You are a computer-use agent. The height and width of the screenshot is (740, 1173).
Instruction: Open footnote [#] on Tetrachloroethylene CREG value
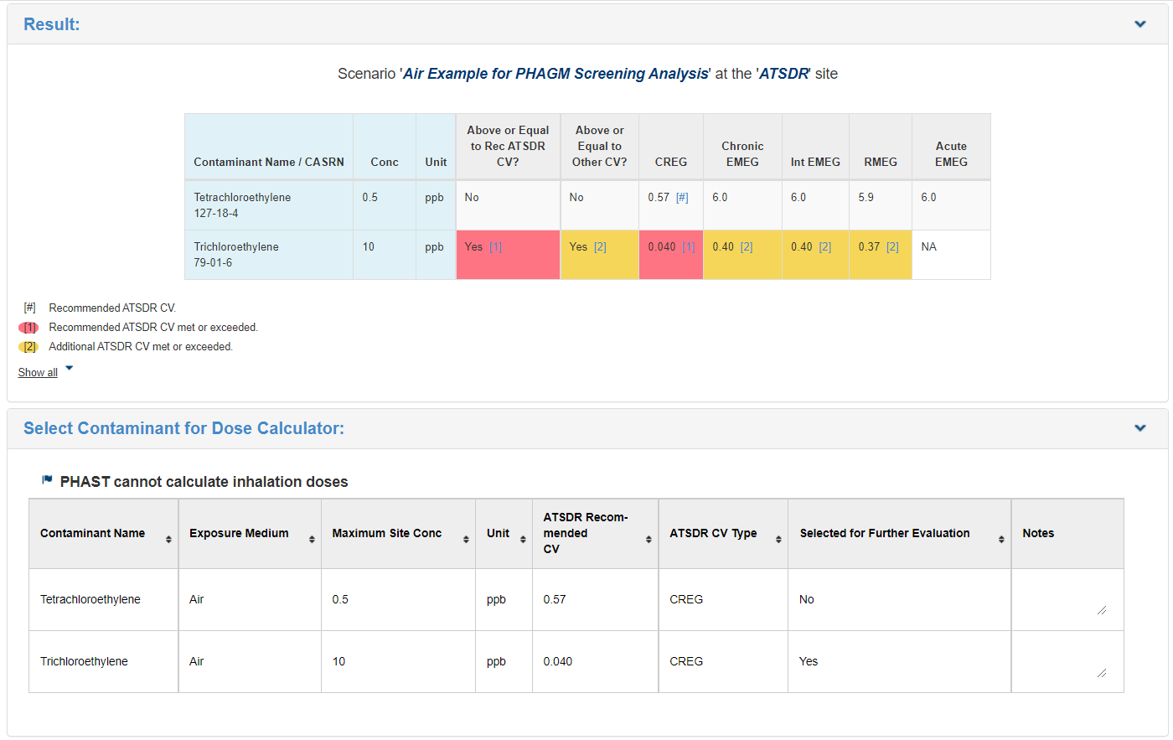tap(682, 198)
